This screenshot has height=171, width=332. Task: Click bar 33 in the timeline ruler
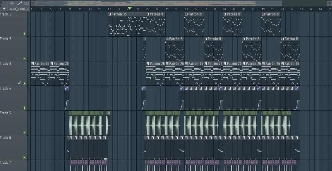tap(186, 9)
